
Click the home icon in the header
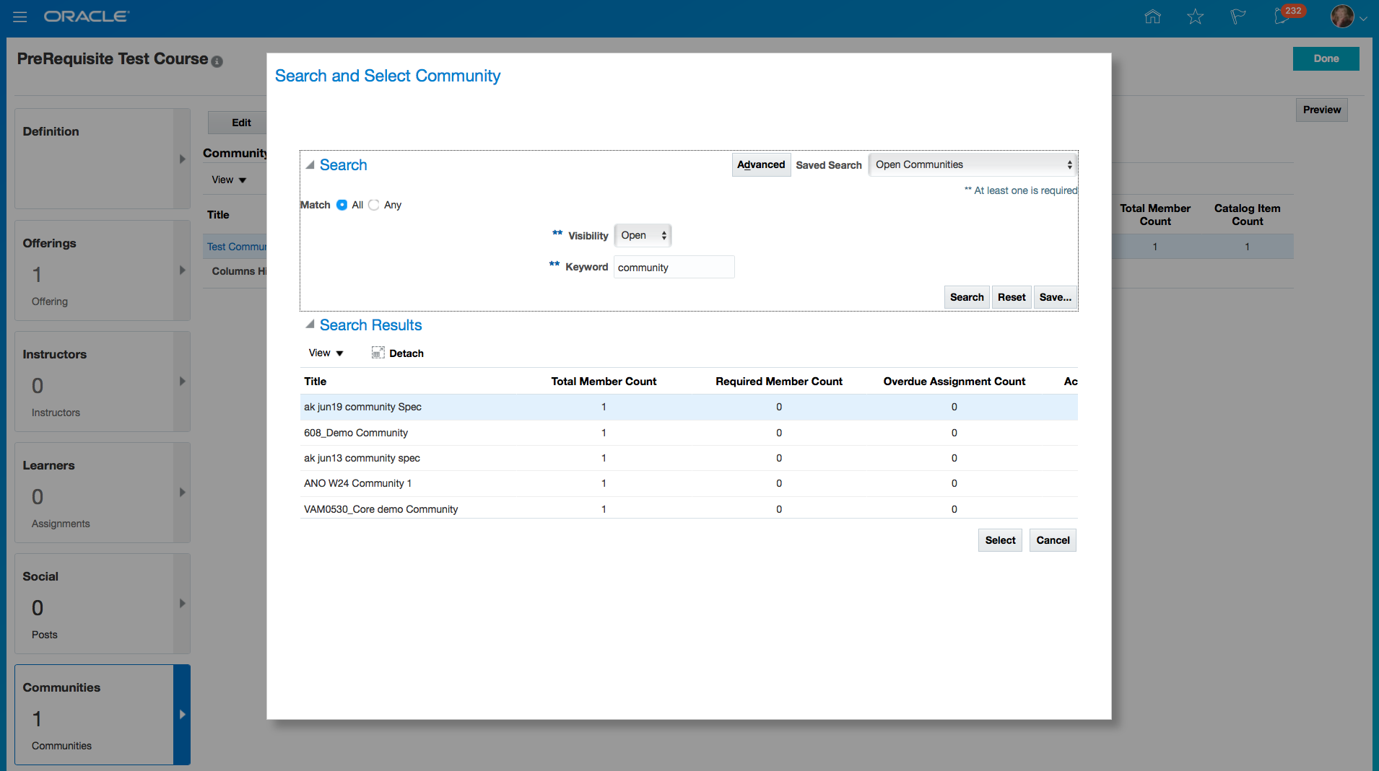point(1152,16)
